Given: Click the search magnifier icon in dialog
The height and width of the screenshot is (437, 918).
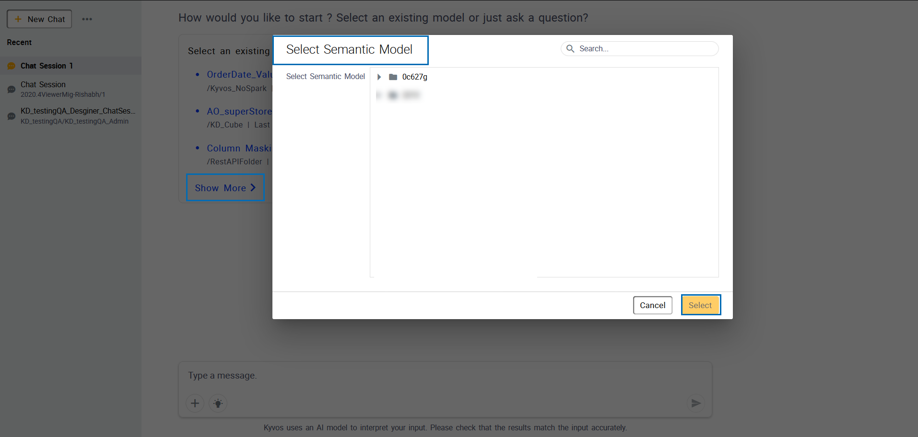Looking at the screenshot, I should point(570,48).
